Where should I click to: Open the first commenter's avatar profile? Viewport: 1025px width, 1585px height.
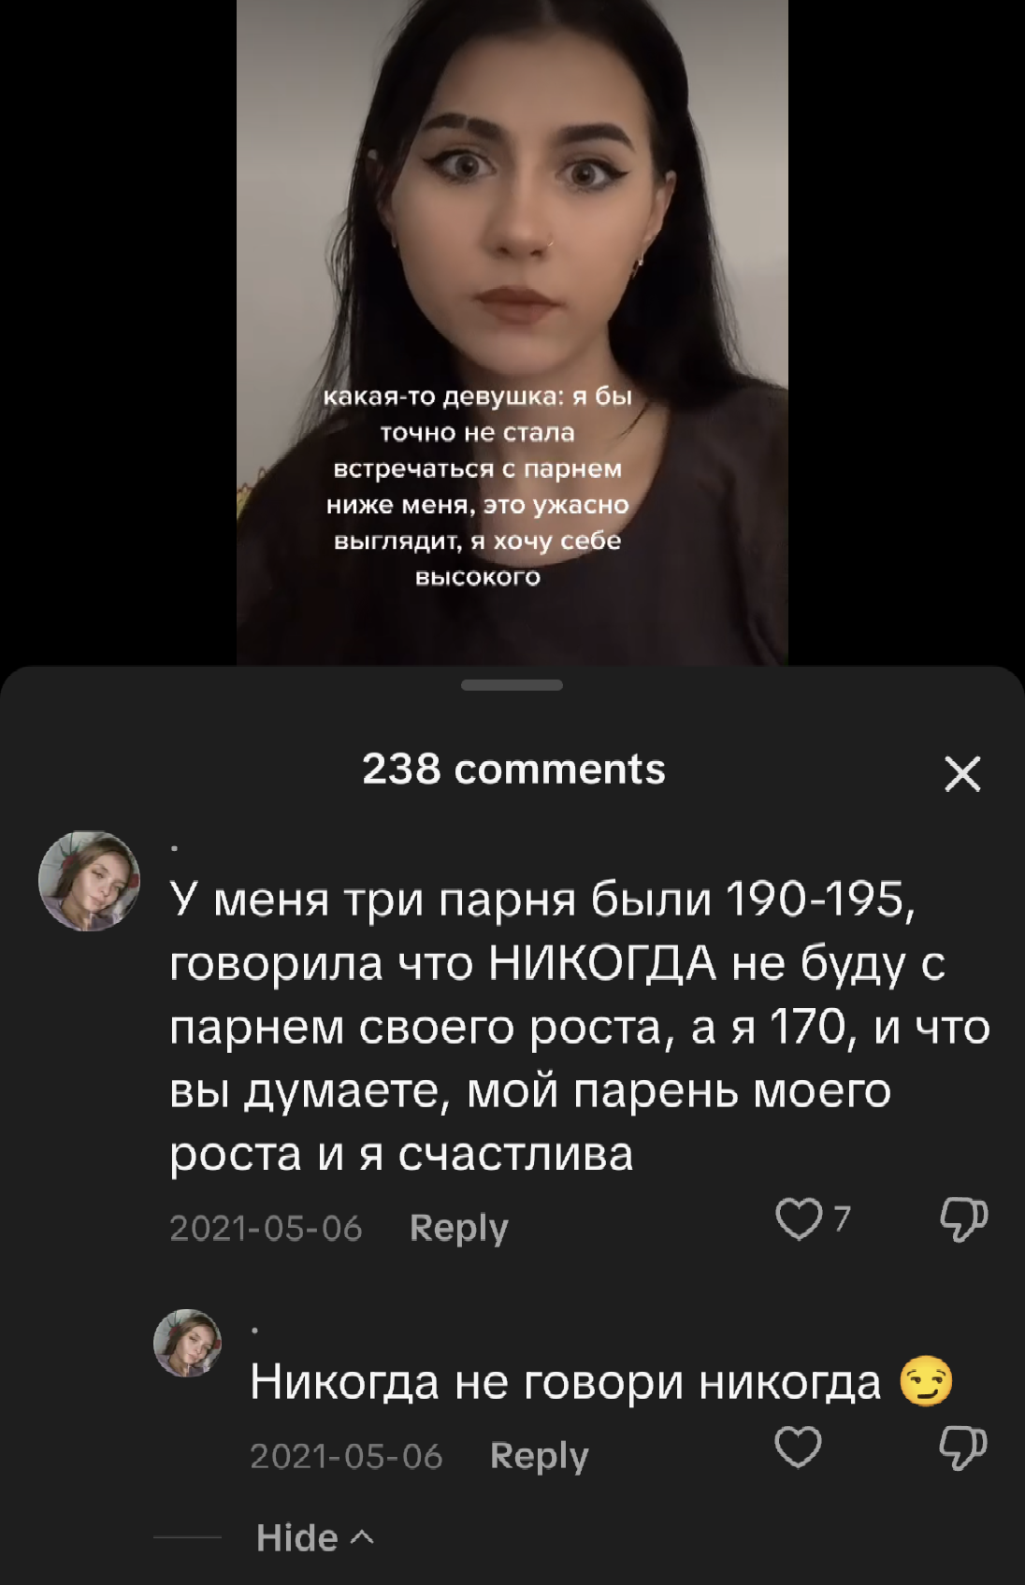(89, 881)
